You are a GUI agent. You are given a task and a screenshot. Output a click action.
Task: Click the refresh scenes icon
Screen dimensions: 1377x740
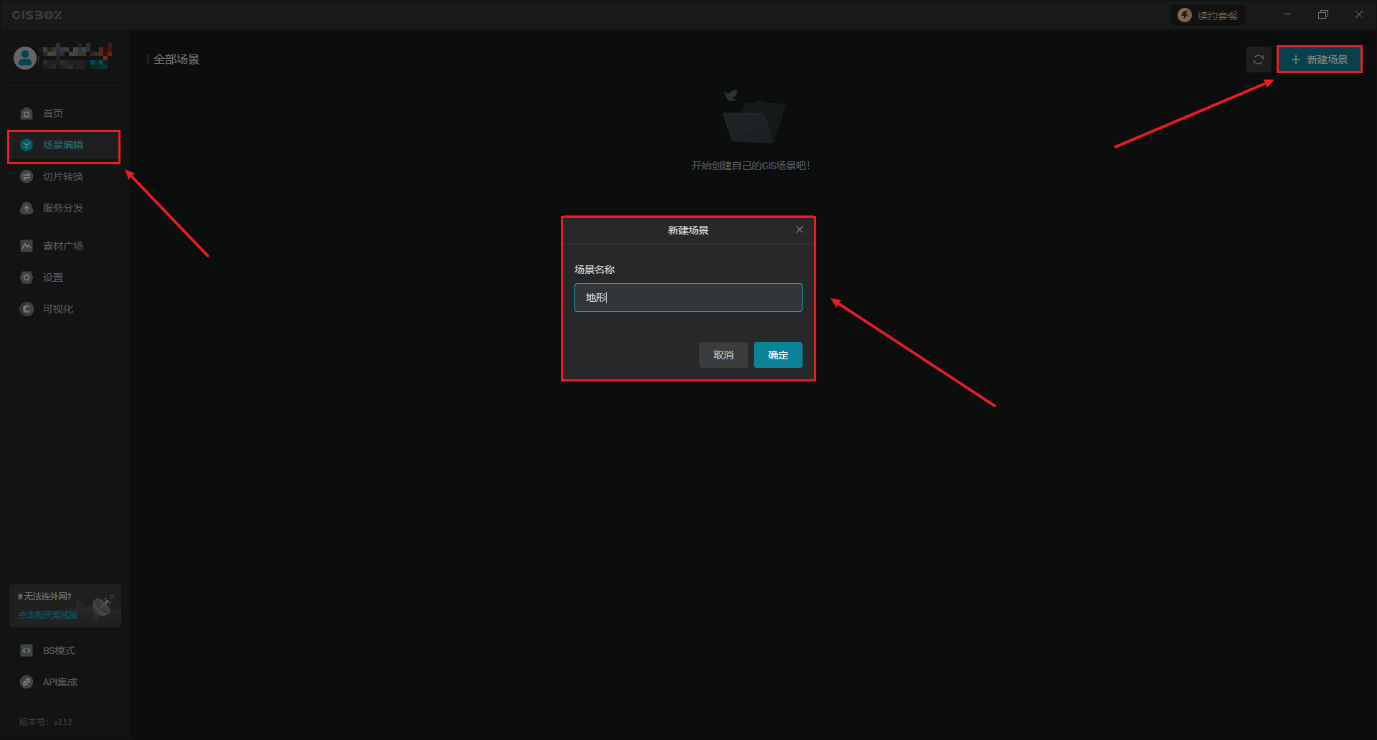1258,60
